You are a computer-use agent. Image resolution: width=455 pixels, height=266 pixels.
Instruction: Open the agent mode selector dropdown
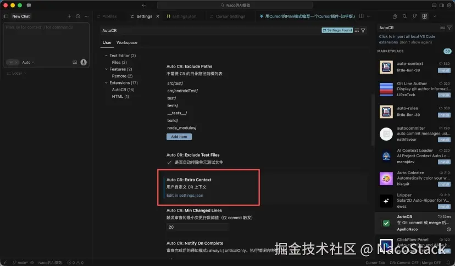13,62
